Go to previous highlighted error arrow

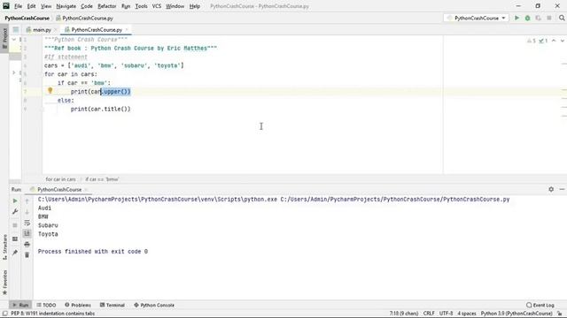554,41
